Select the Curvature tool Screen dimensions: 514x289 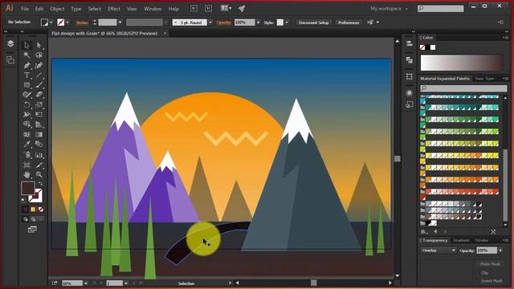[39, 65]
